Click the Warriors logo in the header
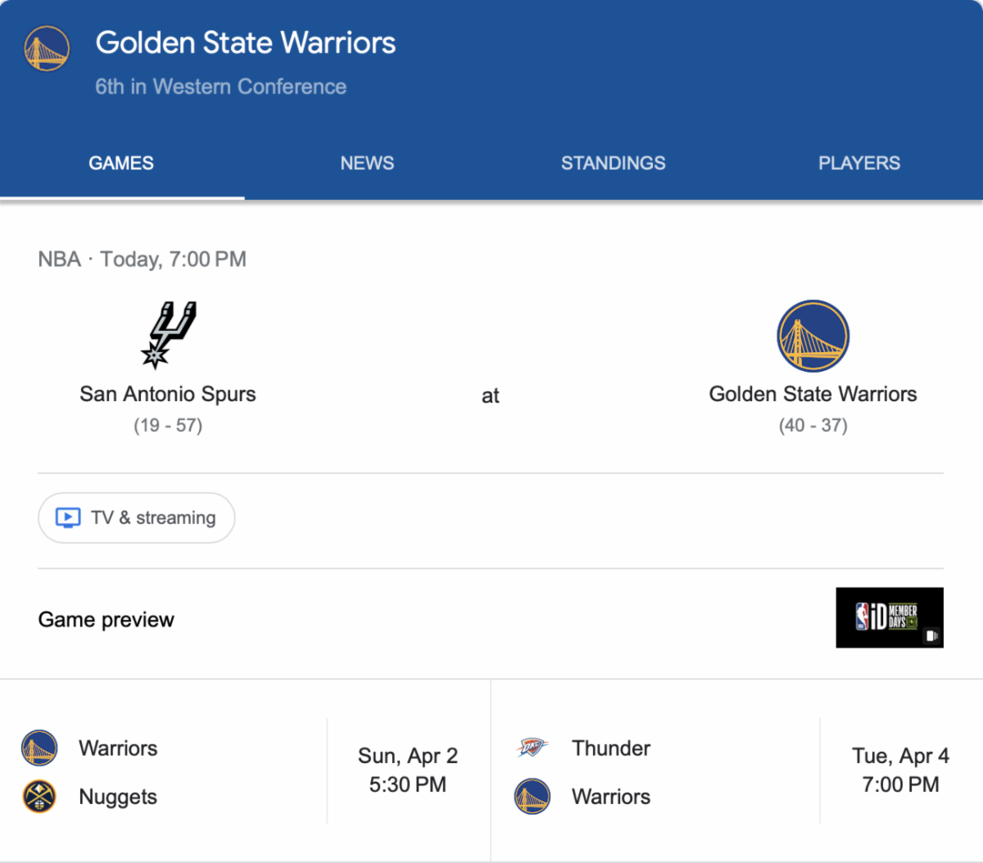The width and height of the screenshot is (983, 863). [47, 48]
